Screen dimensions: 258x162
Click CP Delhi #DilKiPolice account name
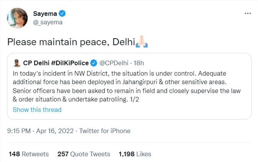(56, 62)
